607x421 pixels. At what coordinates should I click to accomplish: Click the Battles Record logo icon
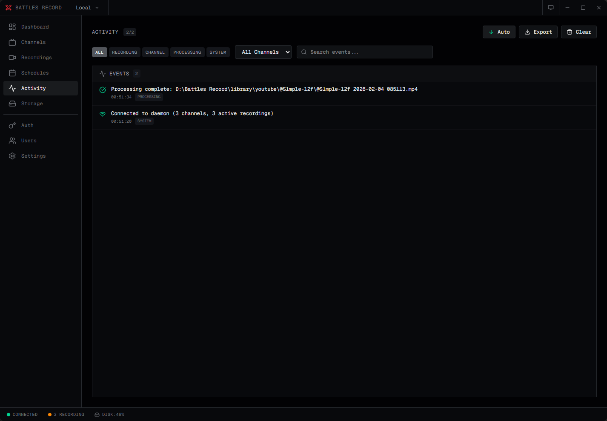[x=8, y=7]
